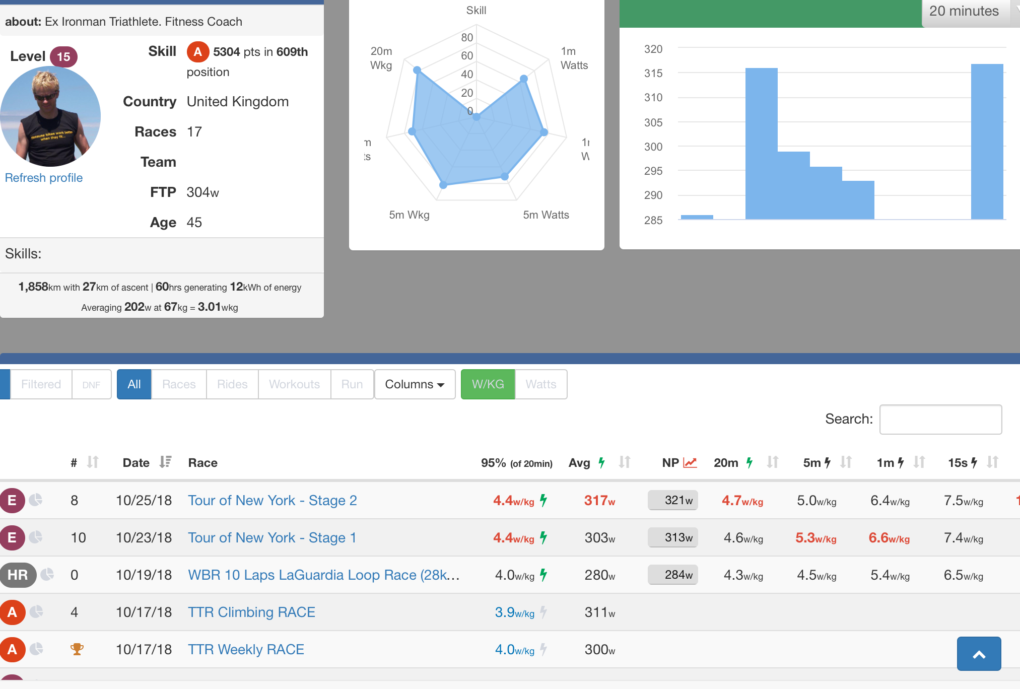Toggle W/KG display mode

coord(487,384)
